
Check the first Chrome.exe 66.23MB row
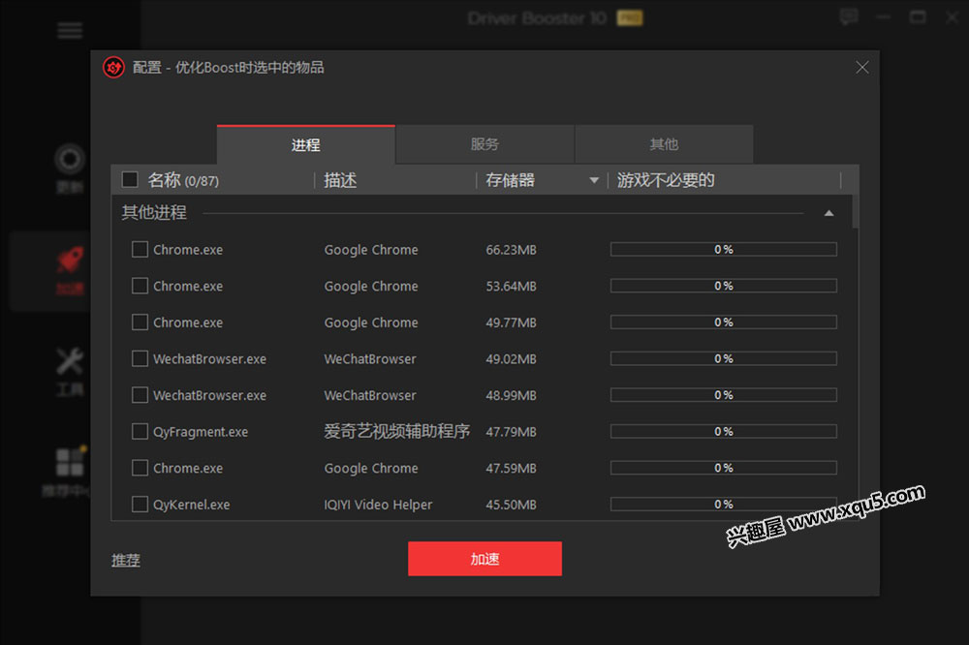tap(140, 250)
